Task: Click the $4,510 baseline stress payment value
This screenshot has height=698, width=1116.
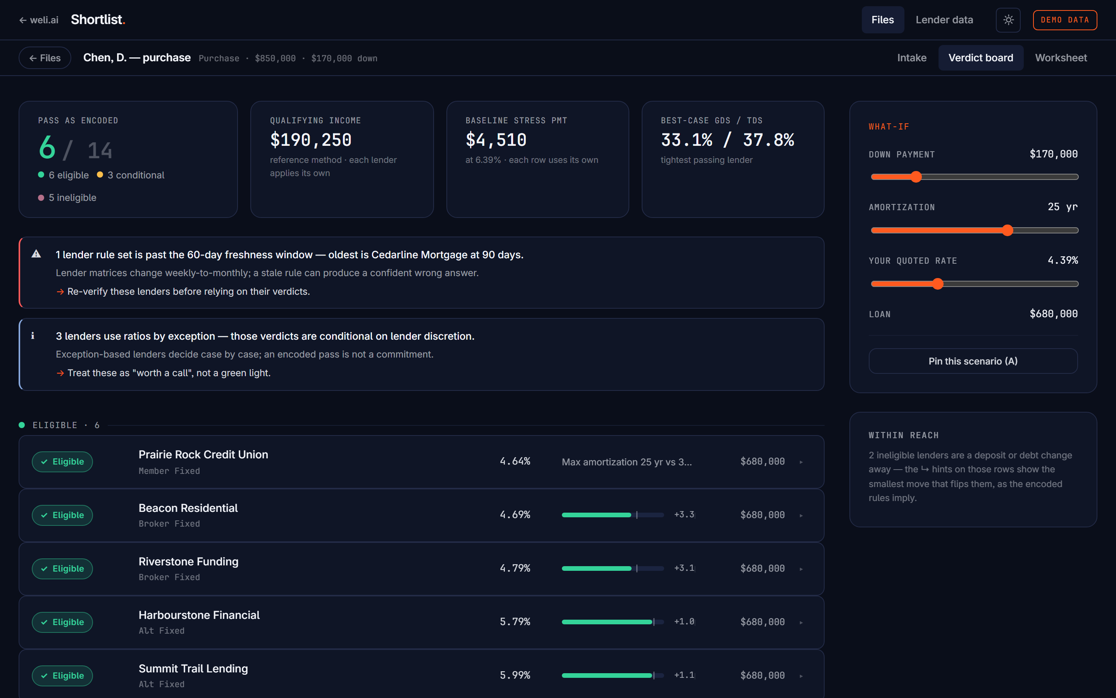Action: (496, 140)
